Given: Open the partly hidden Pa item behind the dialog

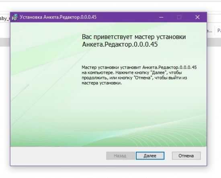Looking at the screenshot, I should click(219, 31).
